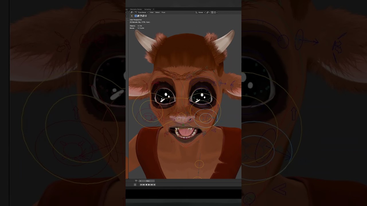
Task: Click the tweak select tool icon
Action: point(132,16)
